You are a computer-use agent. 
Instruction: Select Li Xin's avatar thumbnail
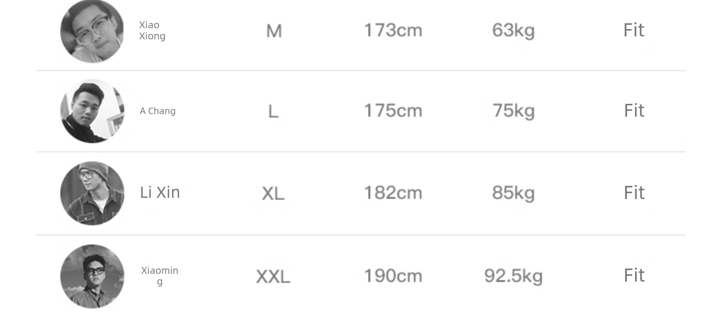coord(92,193)
